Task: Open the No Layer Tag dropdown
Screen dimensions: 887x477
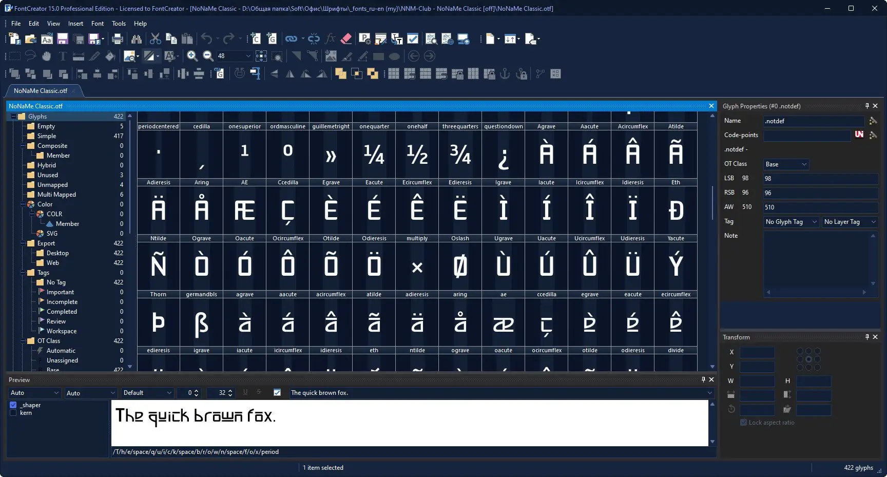Action: tap(850, 222)
